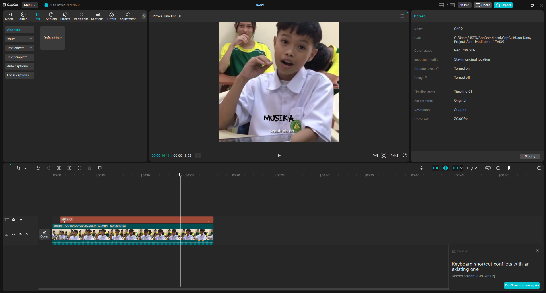546x293 pixels.
Task: Click the zoom-out timeline magnifier icon
Action: pos(498,168)
